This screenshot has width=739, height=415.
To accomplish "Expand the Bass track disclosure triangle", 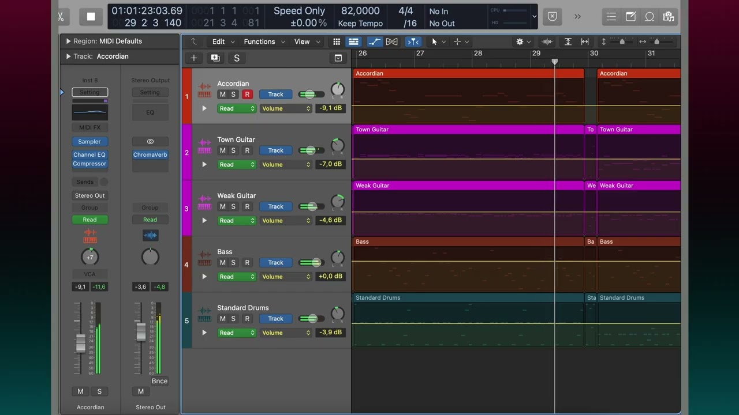I will [x=204, y=277].
